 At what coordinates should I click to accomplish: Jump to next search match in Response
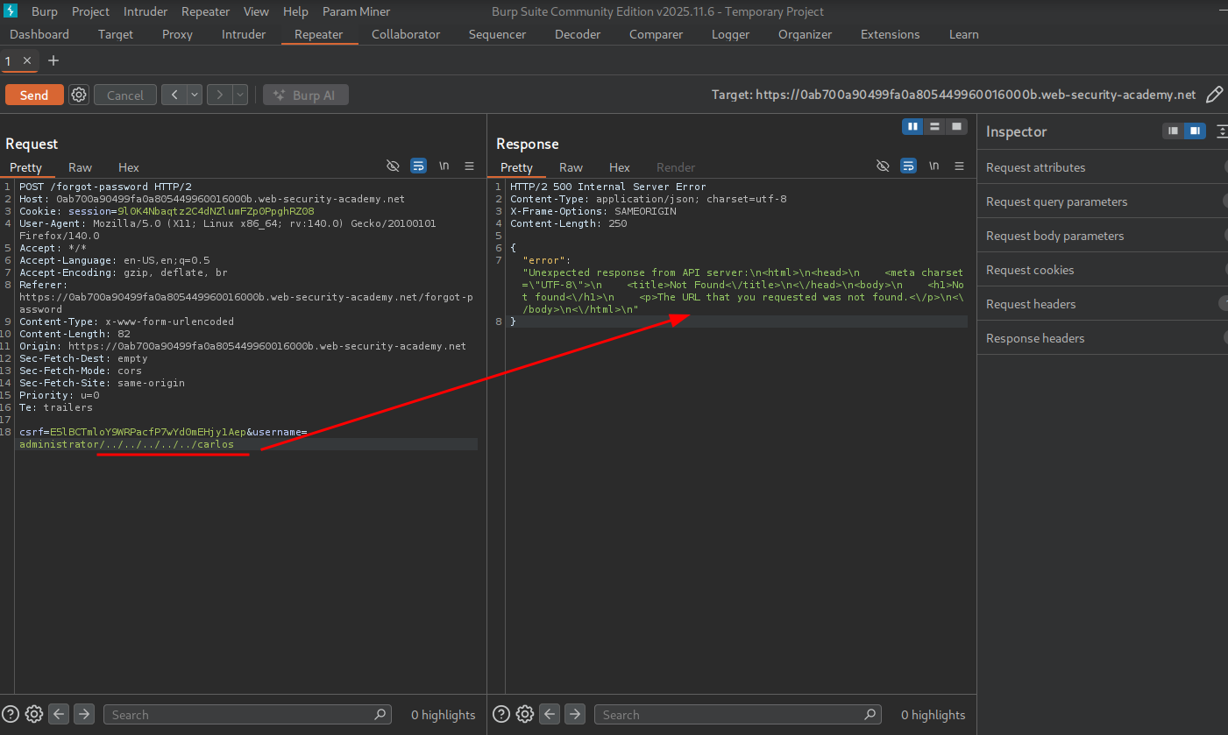tap(575, 714)
